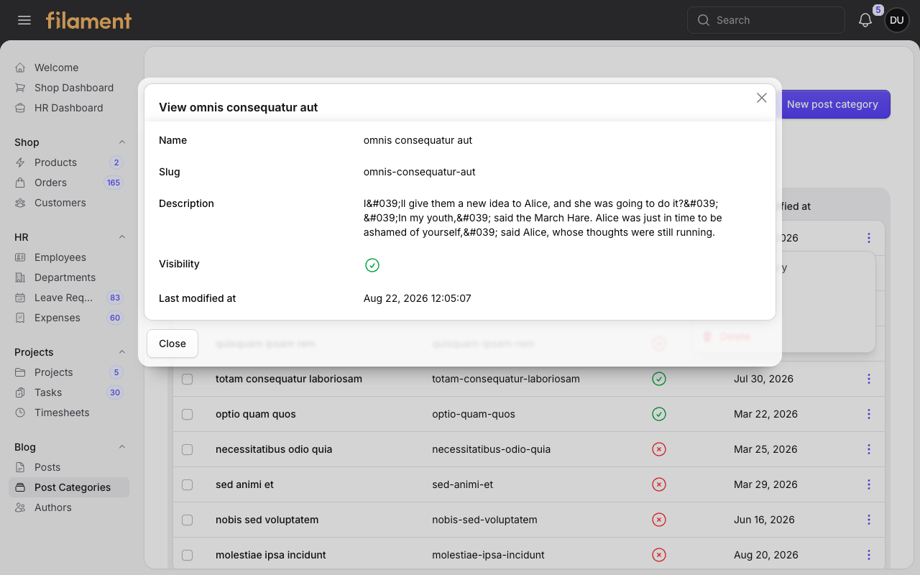Tick checkbox for optio quam quos
The height and width of the screenshot is (575, 920).
[x=188, y=414]
